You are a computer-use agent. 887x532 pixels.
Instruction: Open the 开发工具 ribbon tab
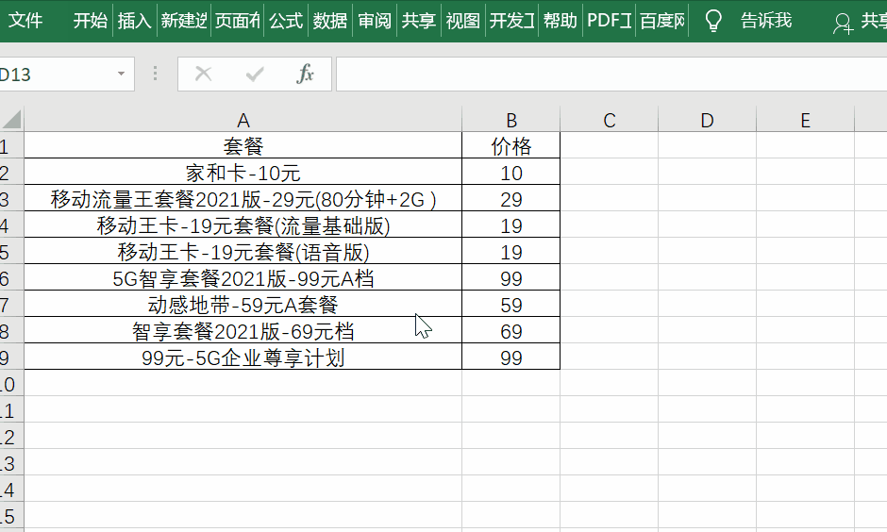[x=512, y=21]
